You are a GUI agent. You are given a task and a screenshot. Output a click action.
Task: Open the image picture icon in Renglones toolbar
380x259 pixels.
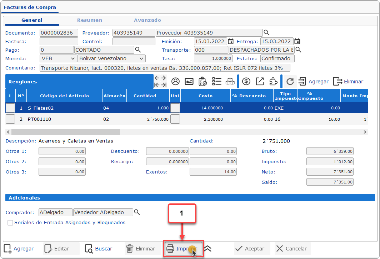tap(189, 82)
